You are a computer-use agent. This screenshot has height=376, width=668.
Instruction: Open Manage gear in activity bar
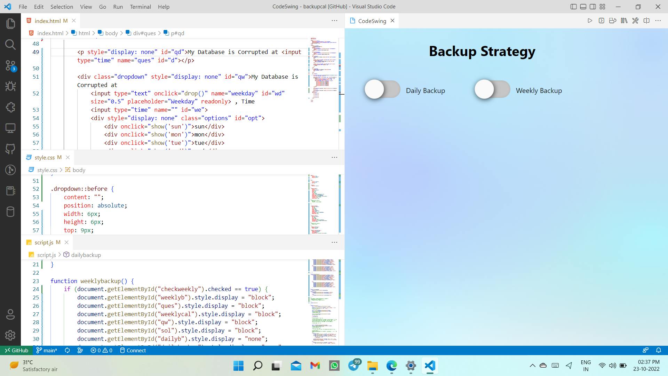tap(10, 335)
